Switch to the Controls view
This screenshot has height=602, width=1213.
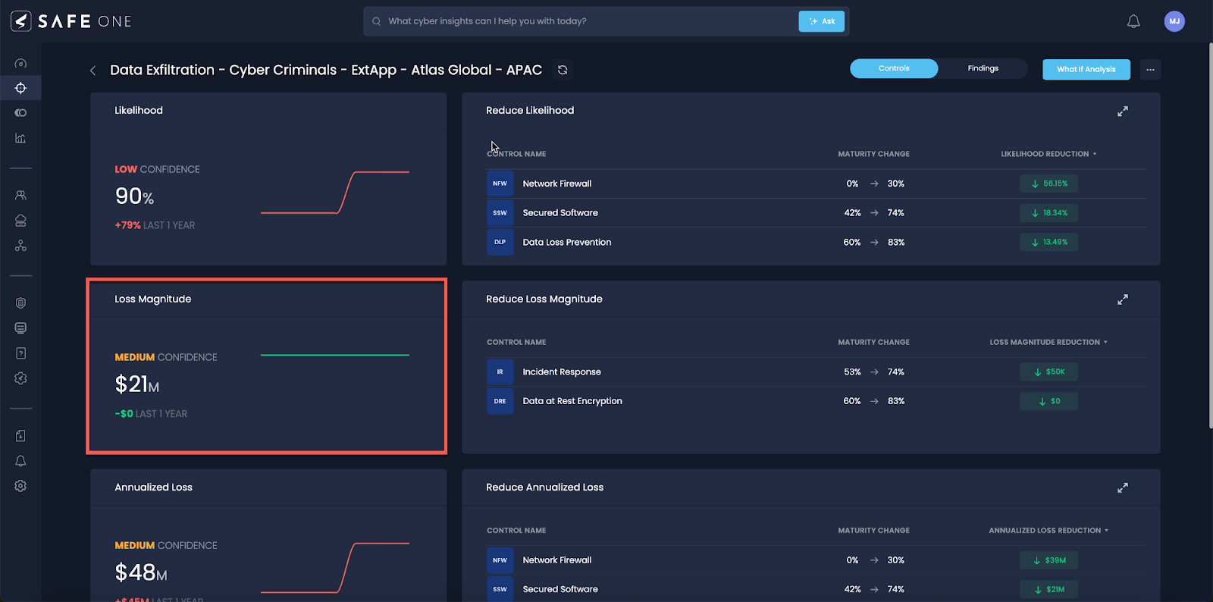pyautogui.click(x=894, y=68)
